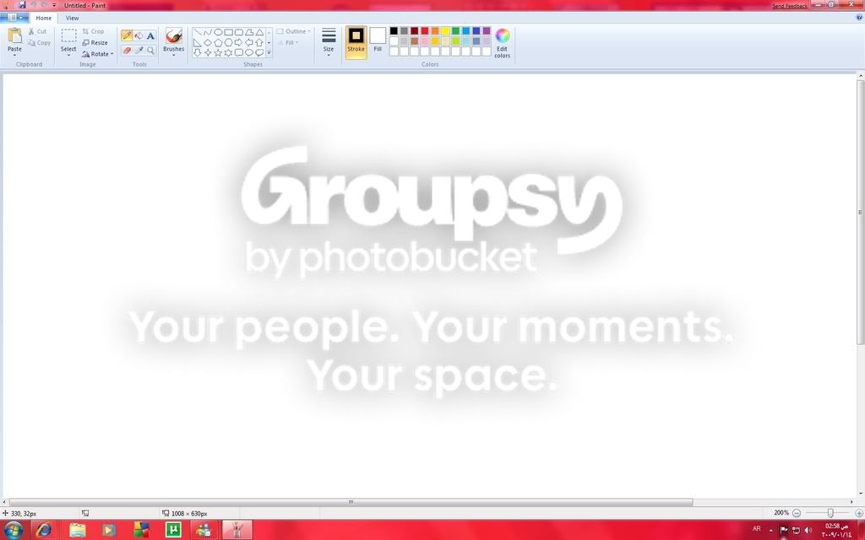Viewport: 865px width, 540px height.
Task: Click the Cut button
Action: 37,31
